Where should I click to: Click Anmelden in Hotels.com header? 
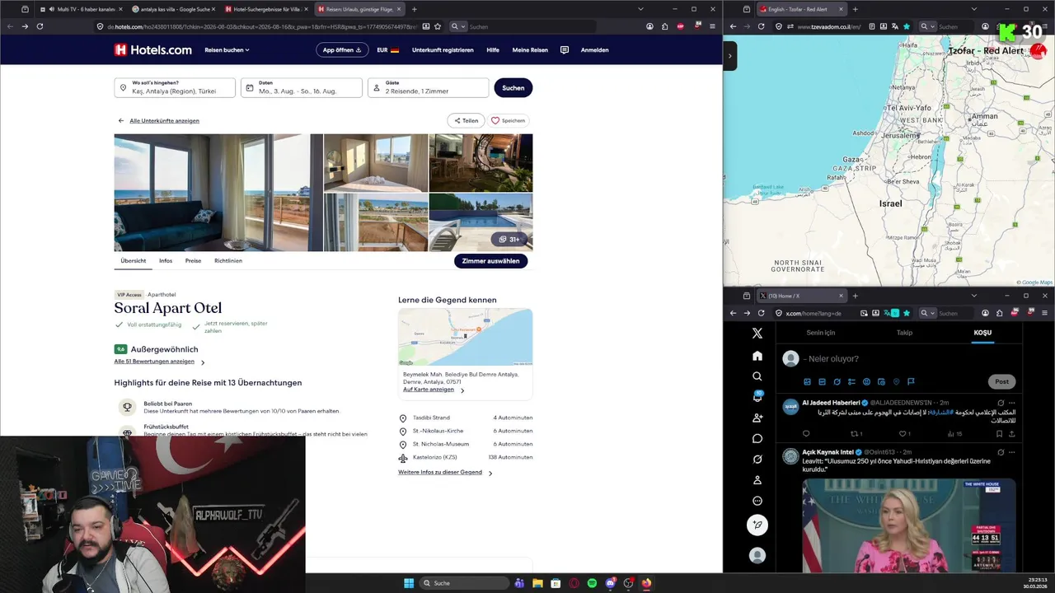(594, 49)
